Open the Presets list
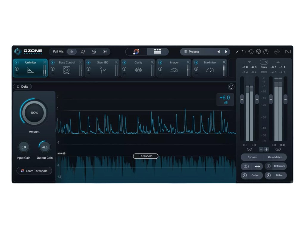 (197, 52)
